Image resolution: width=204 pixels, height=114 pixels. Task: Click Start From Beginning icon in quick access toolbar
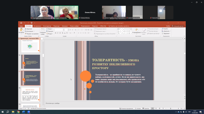[32, 23]
